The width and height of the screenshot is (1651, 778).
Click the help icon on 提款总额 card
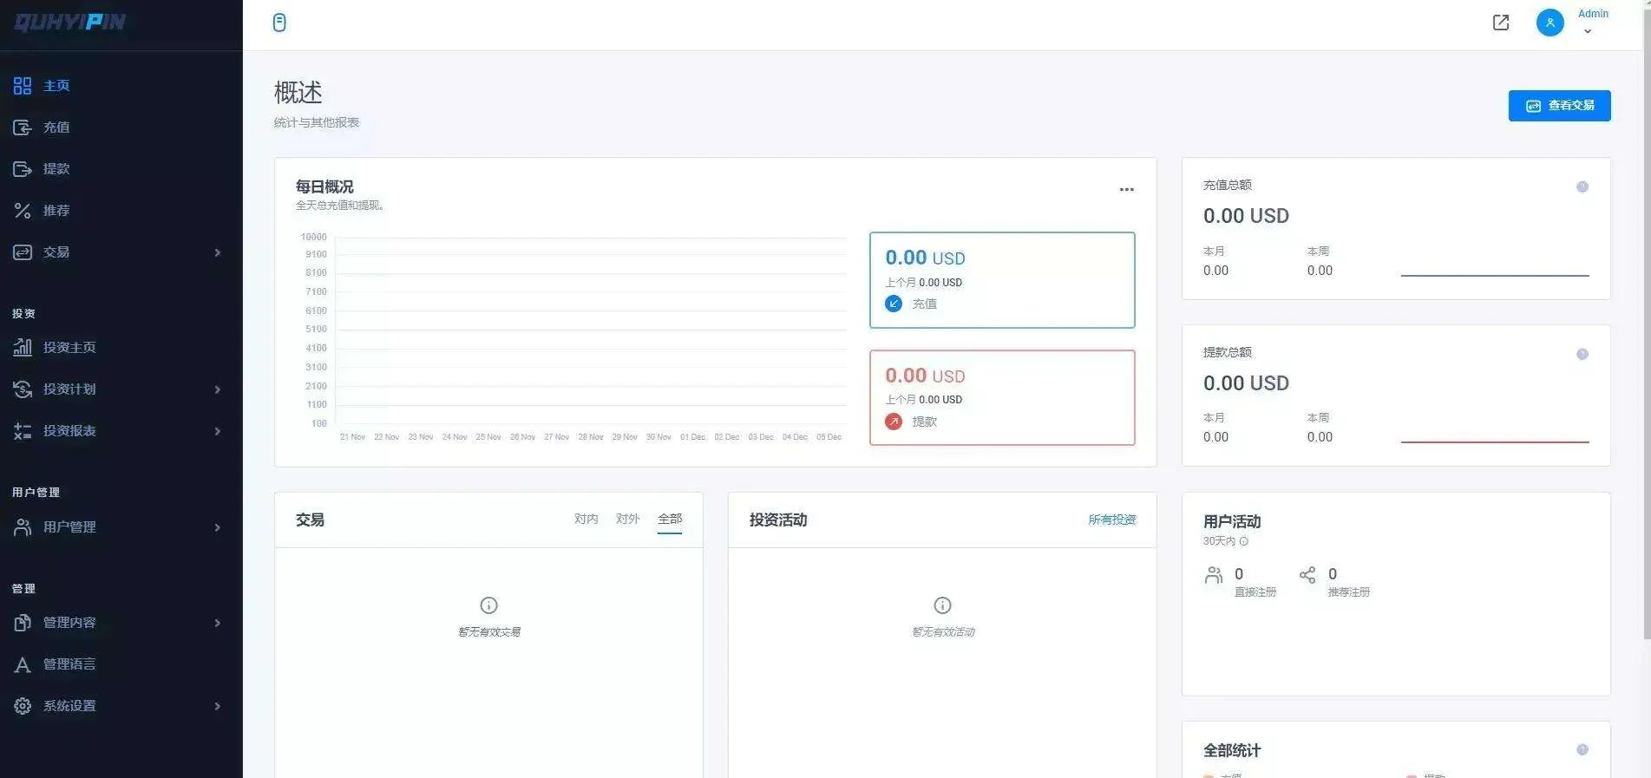(x=1582, y=354)
